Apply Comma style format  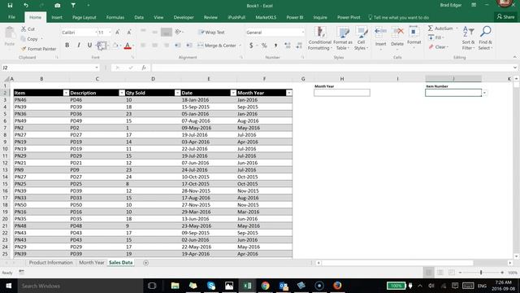pos(276,46)
